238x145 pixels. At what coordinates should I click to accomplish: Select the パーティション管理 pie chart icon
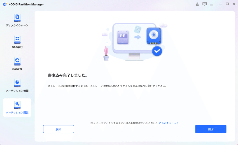point(17,83)
